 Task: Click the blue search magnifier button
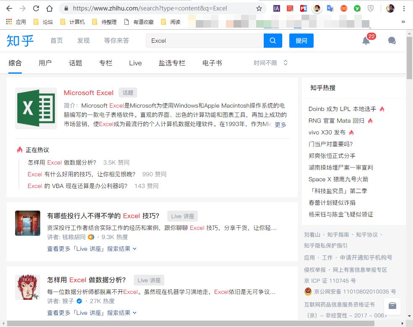point(273,41)
